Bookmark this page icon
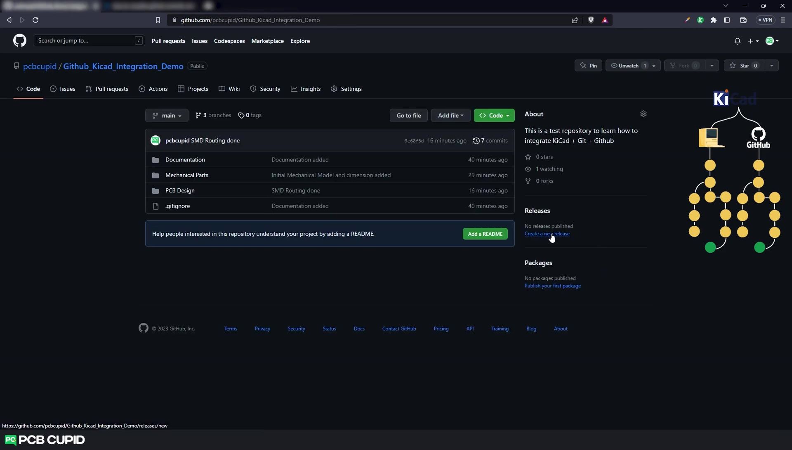 pos(158,20)
